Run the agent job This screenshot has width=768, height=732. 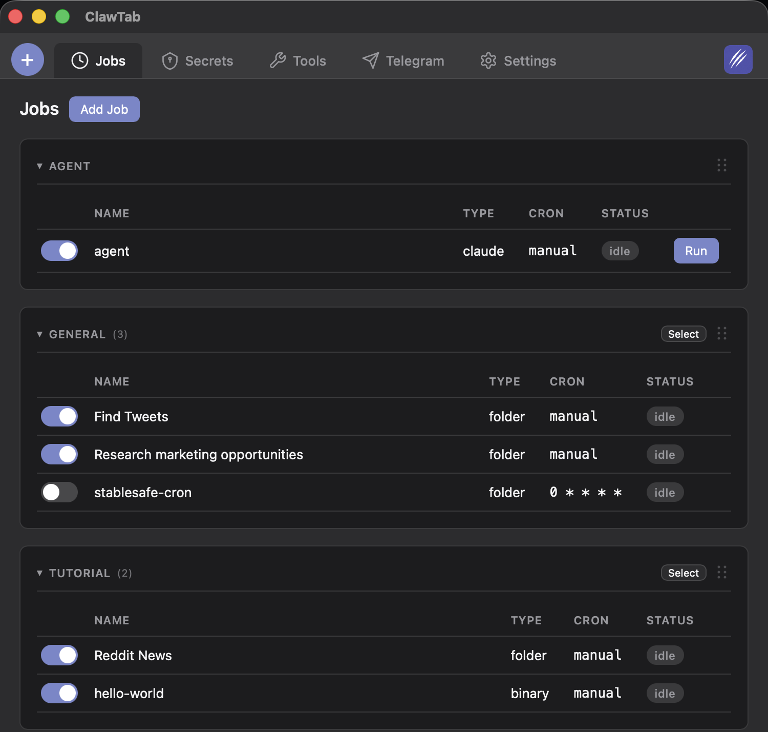(696, 251)
